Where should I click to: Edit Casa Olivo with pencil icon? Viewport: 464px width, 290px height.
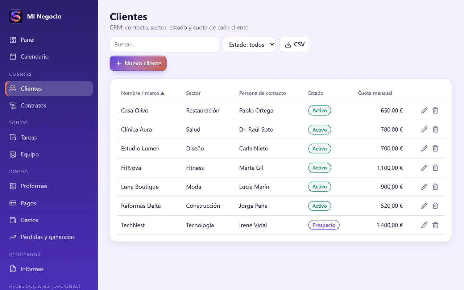click(424, 111)
